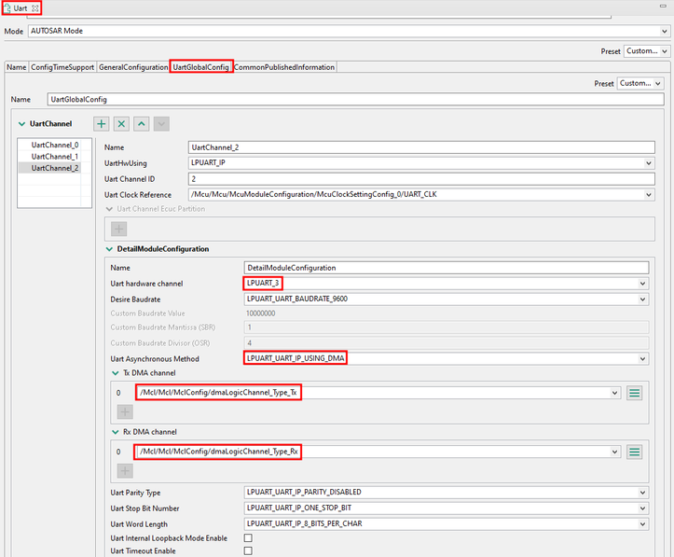Open Uart Word Length dropdown

(642, 524)
